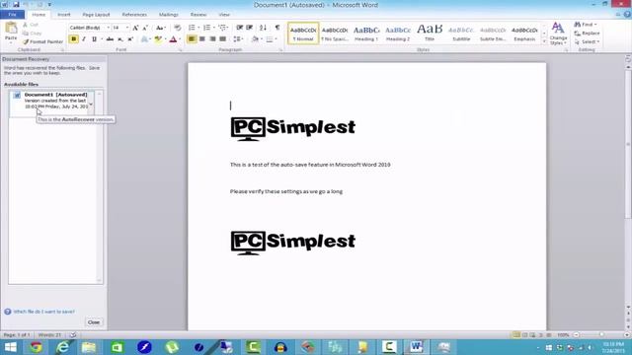Viewport: 632px width, 355px height.
Task: Apply strikethrough formatting
Action: click(x=110, y=39)
